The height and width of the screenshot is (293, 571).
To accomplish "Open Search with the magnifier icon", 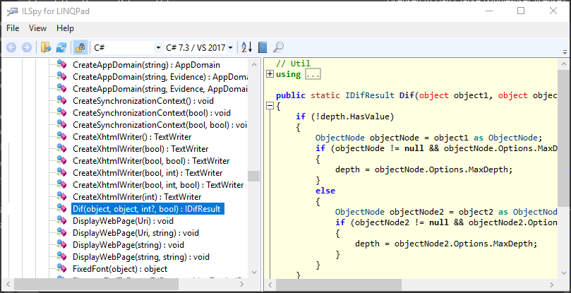I will pos(278,47).
